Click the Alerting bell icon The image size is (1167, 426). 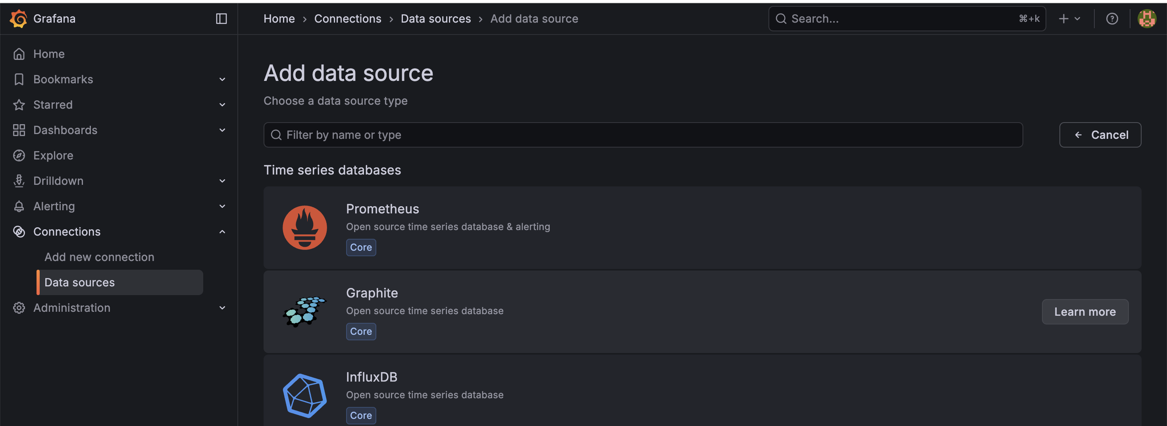(19, 206)
